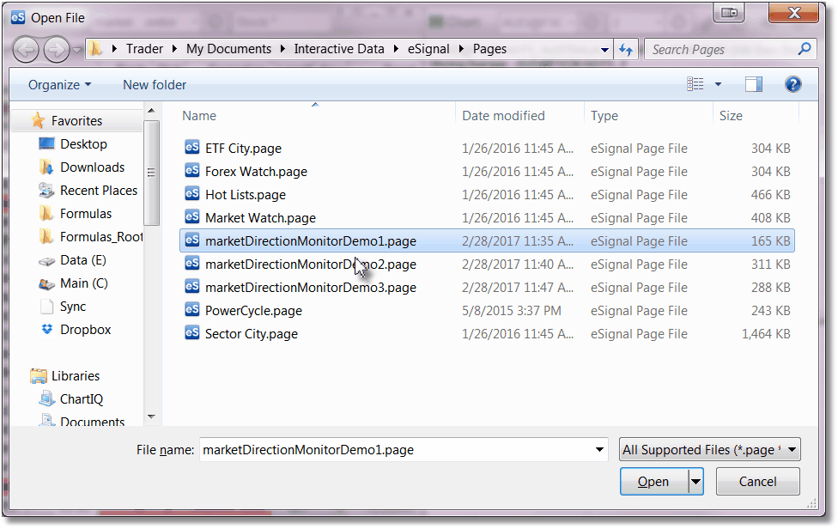838x529 pixels.
Task: Click the star icon next to Favorites
Action: (x=38, y=121)
